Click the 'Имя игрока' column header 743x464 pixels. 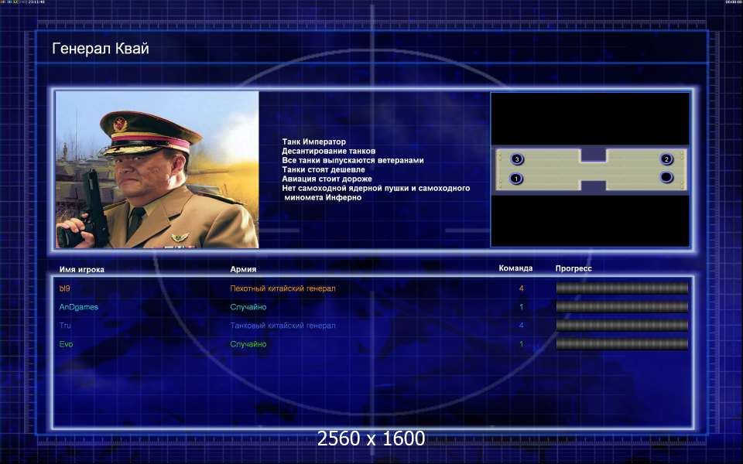tap(81, 269)
